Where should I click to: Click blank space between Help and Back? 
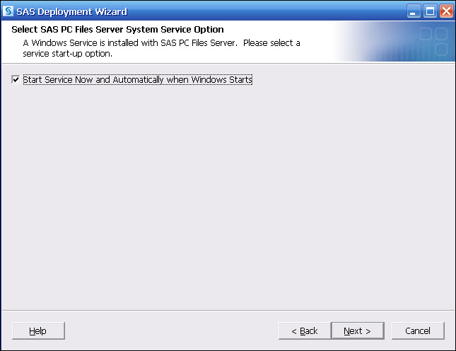(x=170, y=330)
